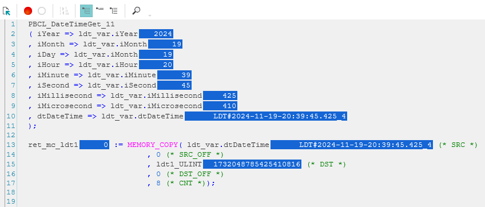Click line number 13 in gutter
This screenshot has width=485, height=207.
[x=11, y=145]
